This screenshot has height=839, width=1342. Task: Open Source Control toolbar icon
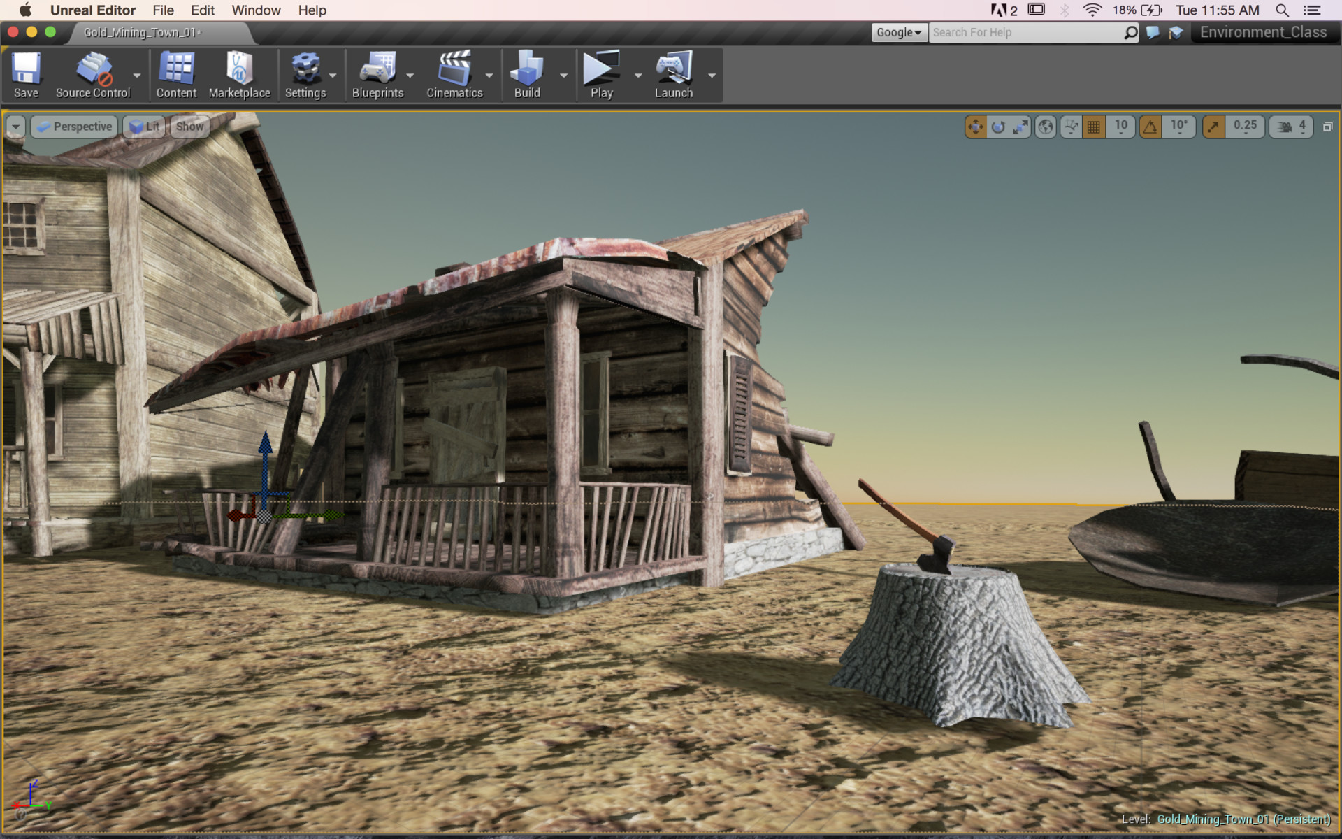93,69
